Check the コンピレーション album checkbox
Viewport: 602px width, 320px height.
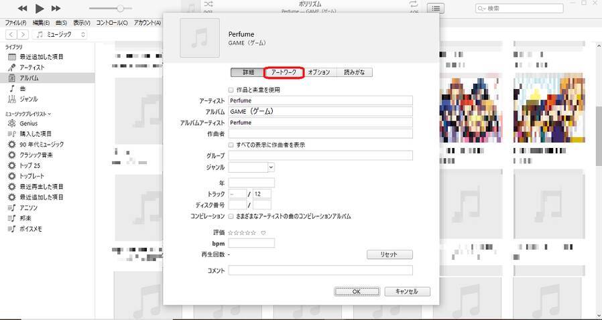click(231, 216)
